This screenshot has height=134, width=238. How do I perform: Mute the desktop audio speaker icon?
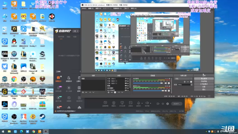(x=166, y=83)
